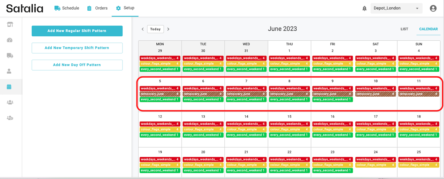Select the truck icon in sidebar
Screen dimensions: 444x179
click(10, 56)
